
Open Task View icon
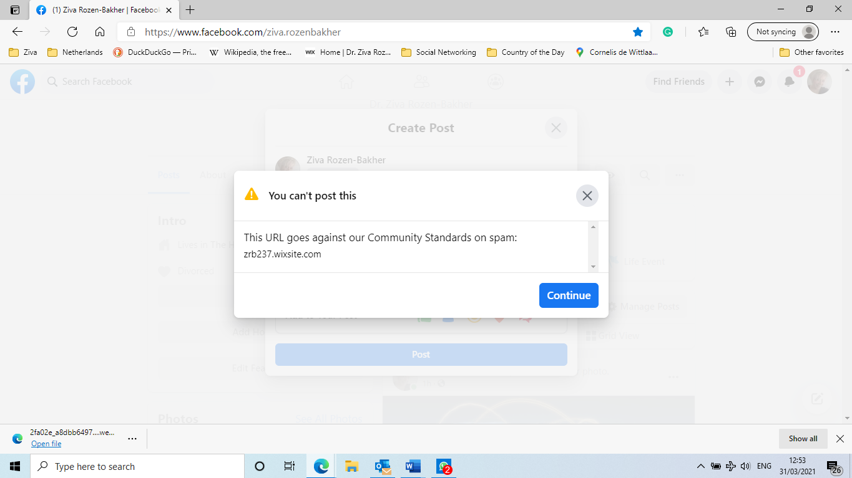(290, 466)
